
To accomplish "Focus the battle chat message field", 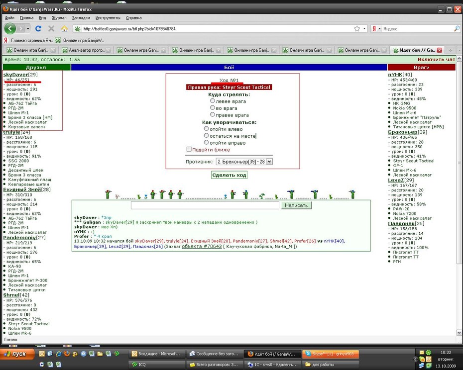I will (x=205, y=205).
